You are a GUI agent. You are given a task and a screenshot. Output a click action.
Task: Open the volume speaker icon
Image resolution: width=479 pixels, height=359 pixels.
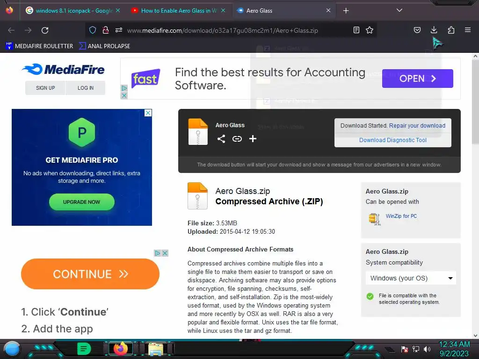coord(427,349)
